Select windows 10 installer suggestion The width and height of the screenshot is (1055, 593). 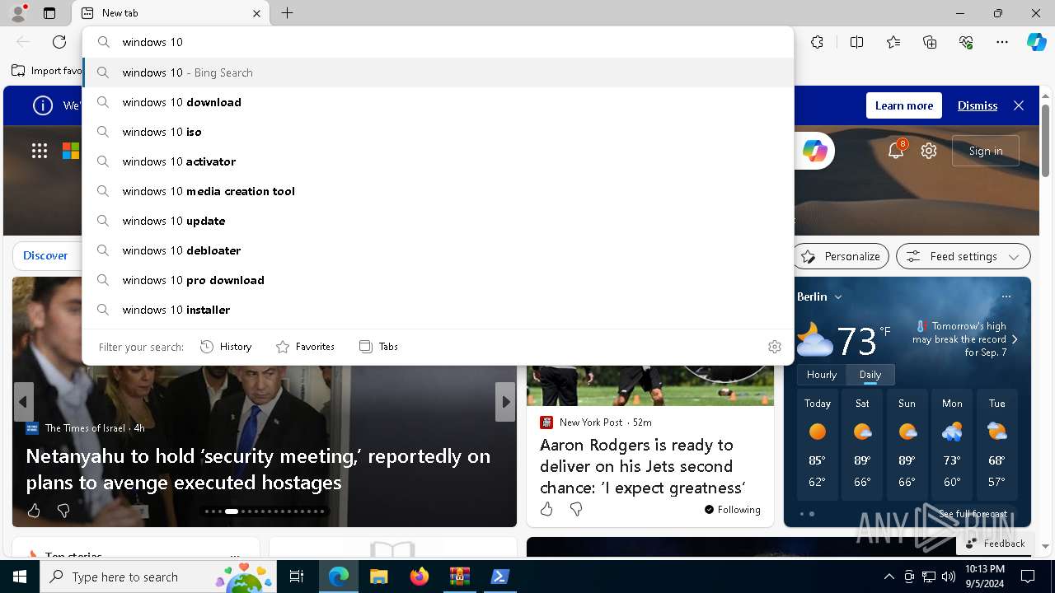438,310
